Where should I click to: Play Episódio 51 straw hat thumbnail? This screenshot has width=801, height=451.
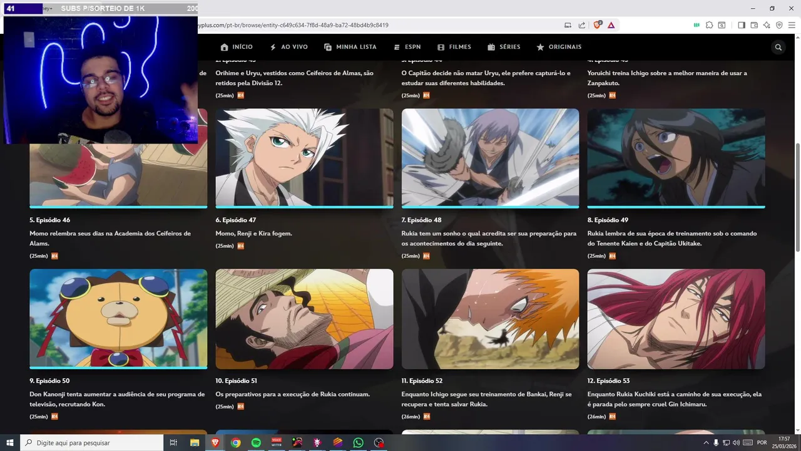[304, 319]
